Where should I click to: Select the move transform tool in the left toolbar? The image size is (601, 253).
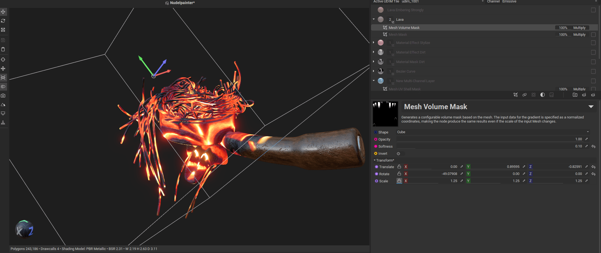tap(3, 12)
